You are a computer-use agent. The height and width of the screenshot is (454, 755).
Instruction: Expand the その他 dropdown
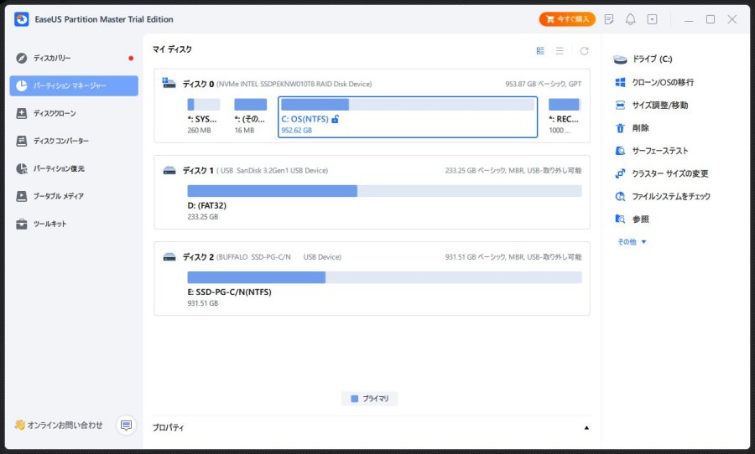tap(632, 242)
